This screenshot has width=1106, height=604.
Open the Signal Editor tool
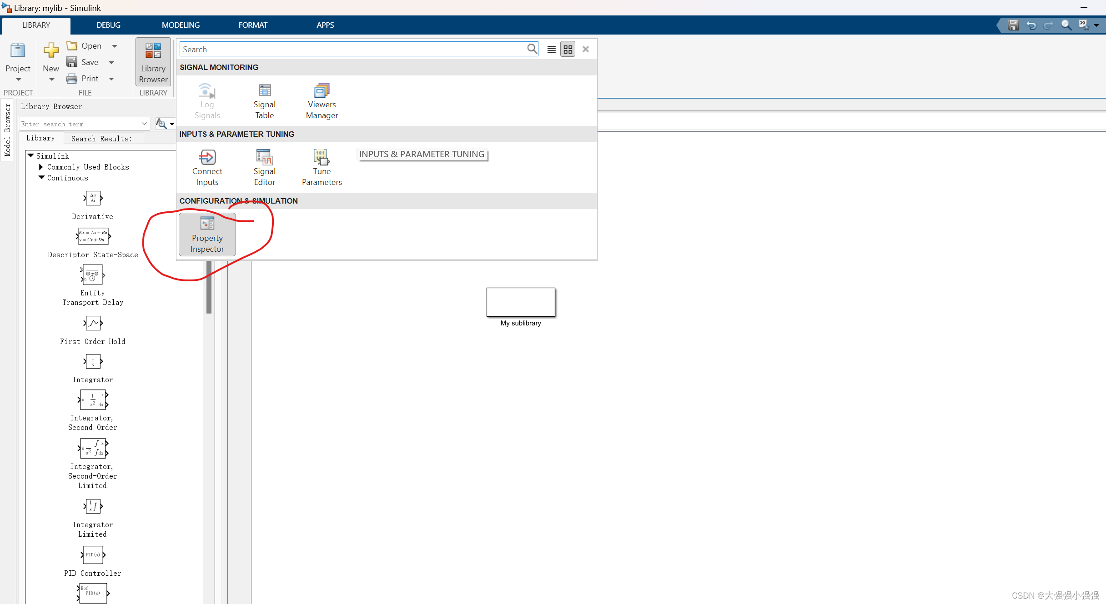(264, 166)
